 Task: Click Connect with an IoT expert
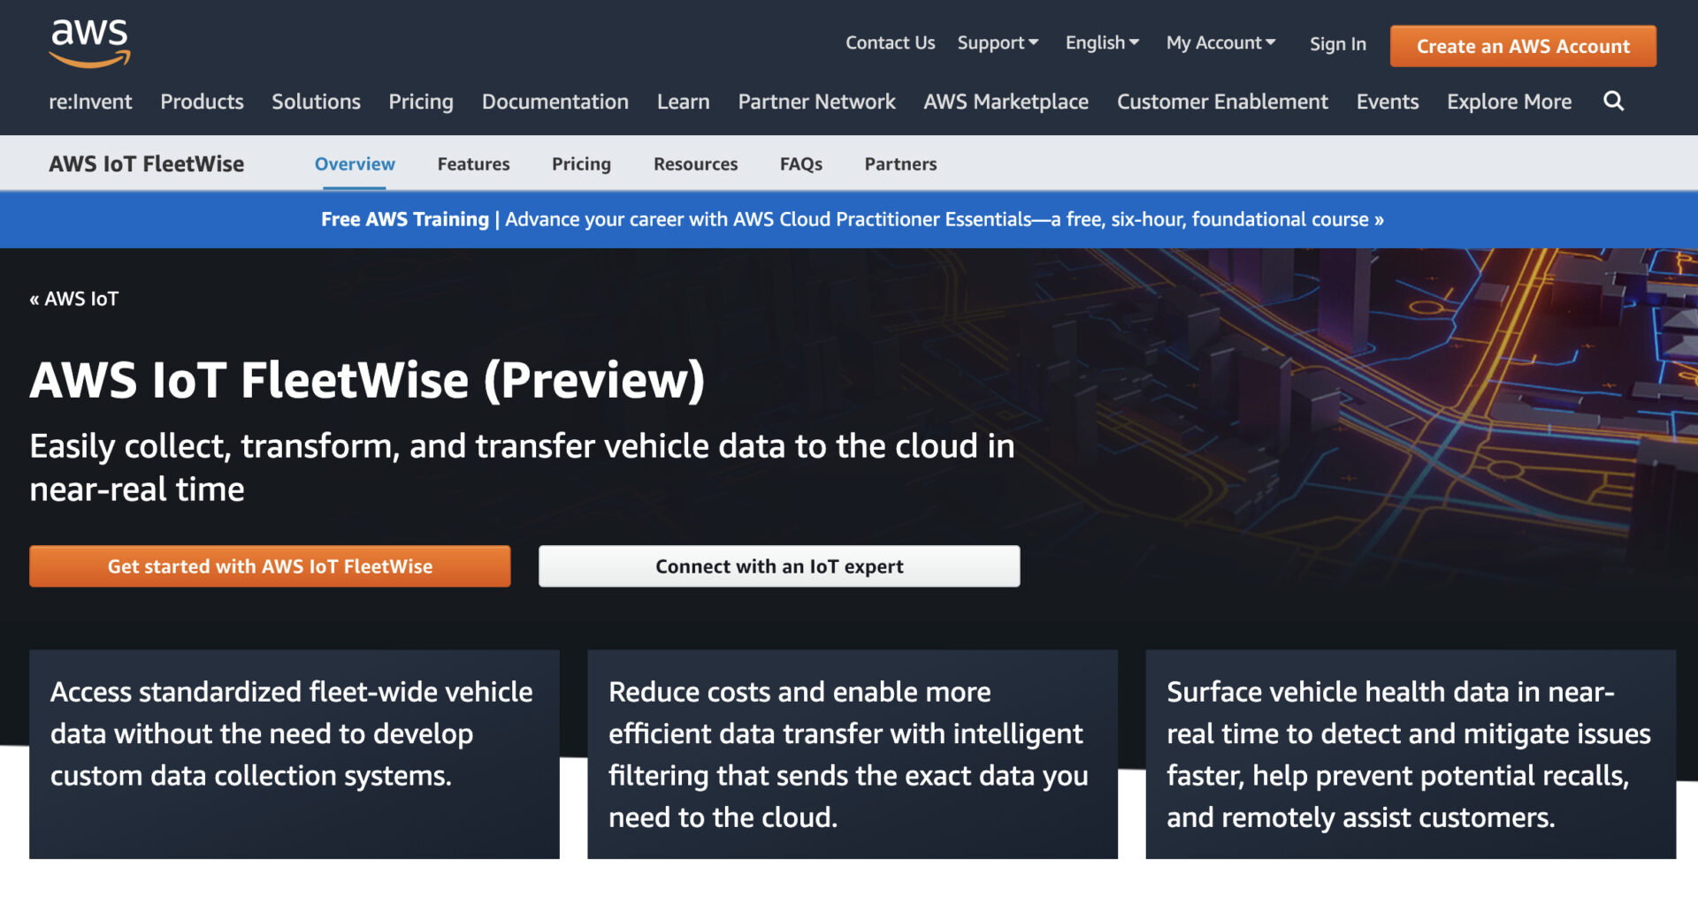(778, 566)
